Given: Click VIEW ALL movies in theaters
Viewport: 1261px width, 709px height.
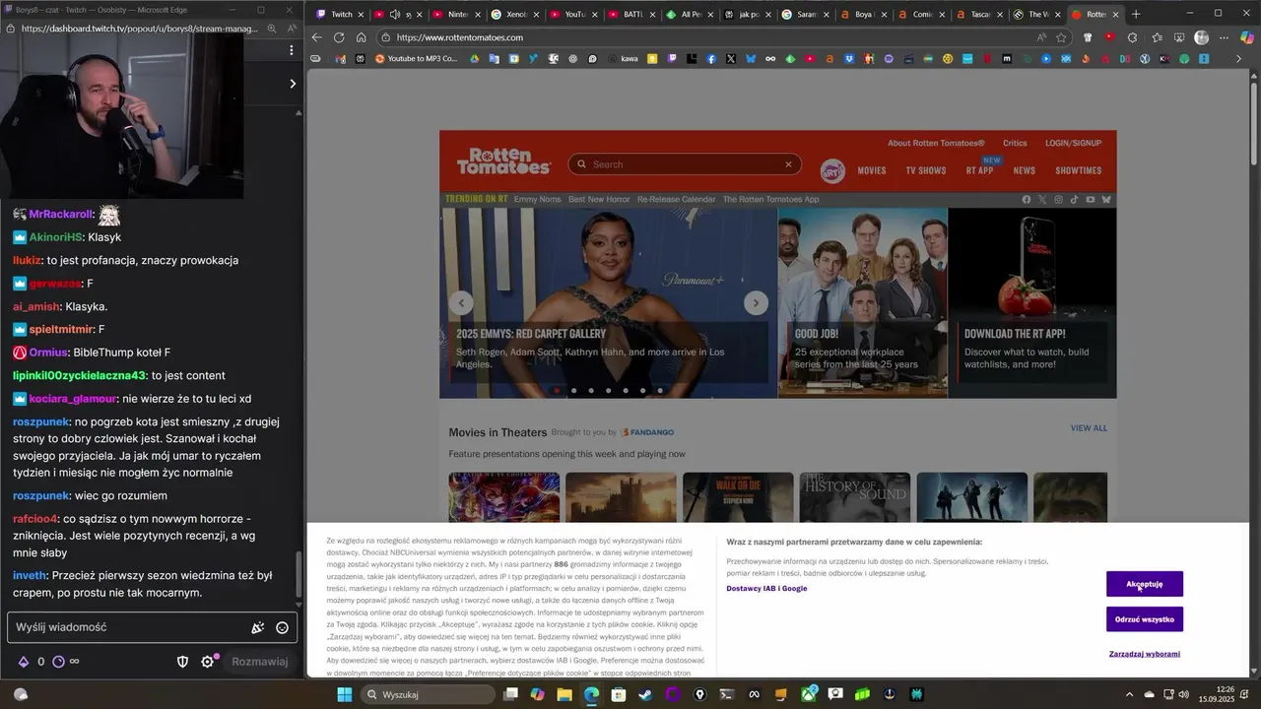Looking at the screenshot, I should point(1089,428).
